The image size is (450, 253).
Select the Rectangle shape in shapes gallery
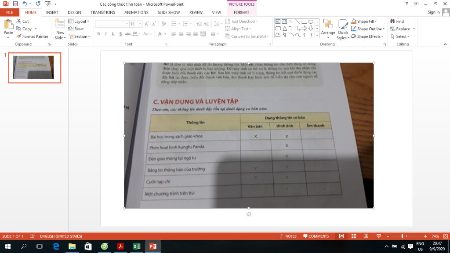[x=304, y=22]
